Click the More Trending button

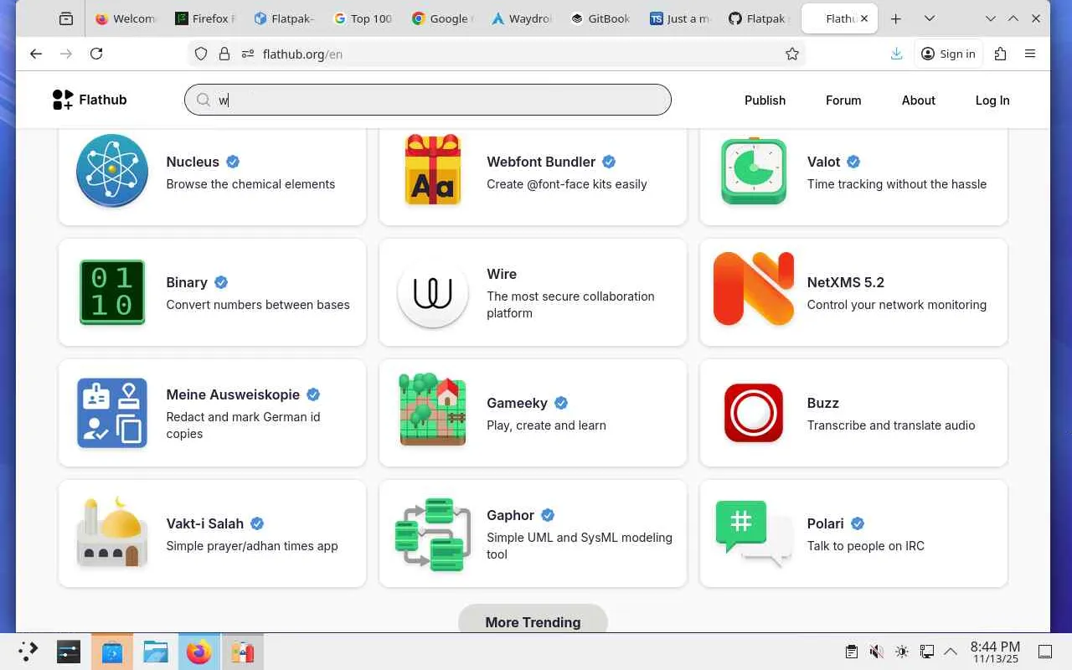pos(533,621)
